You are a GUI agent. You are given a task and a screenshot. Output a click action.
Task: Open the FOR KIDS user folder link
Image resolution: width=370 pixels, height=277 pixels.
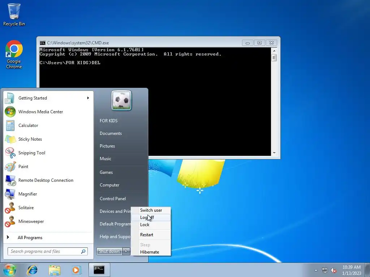[x=108, y=120]
